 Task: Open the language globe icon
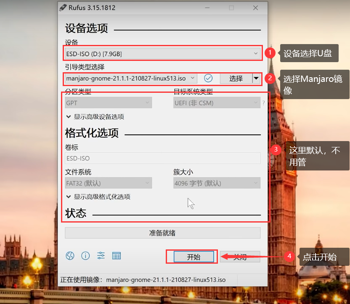[70, 256]
